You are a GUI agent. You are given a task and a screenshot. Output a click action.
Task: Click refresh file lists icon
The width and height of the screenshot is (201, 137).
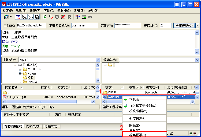point(45,17)
